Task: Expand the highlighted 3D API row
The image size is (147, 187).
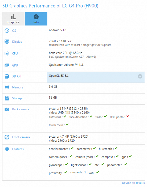Action: coord(96,77)
